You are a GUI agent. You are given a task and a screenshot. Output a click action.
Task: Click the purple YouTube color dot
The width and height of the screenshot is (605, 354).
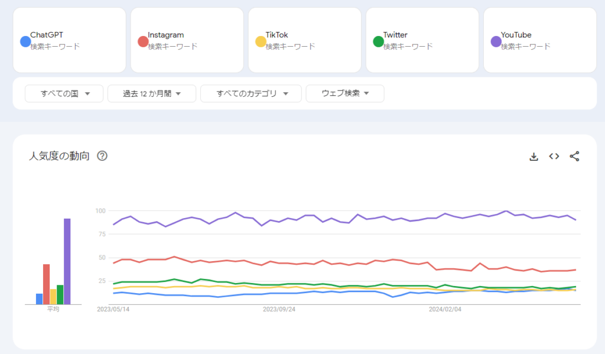coord(496,41)
